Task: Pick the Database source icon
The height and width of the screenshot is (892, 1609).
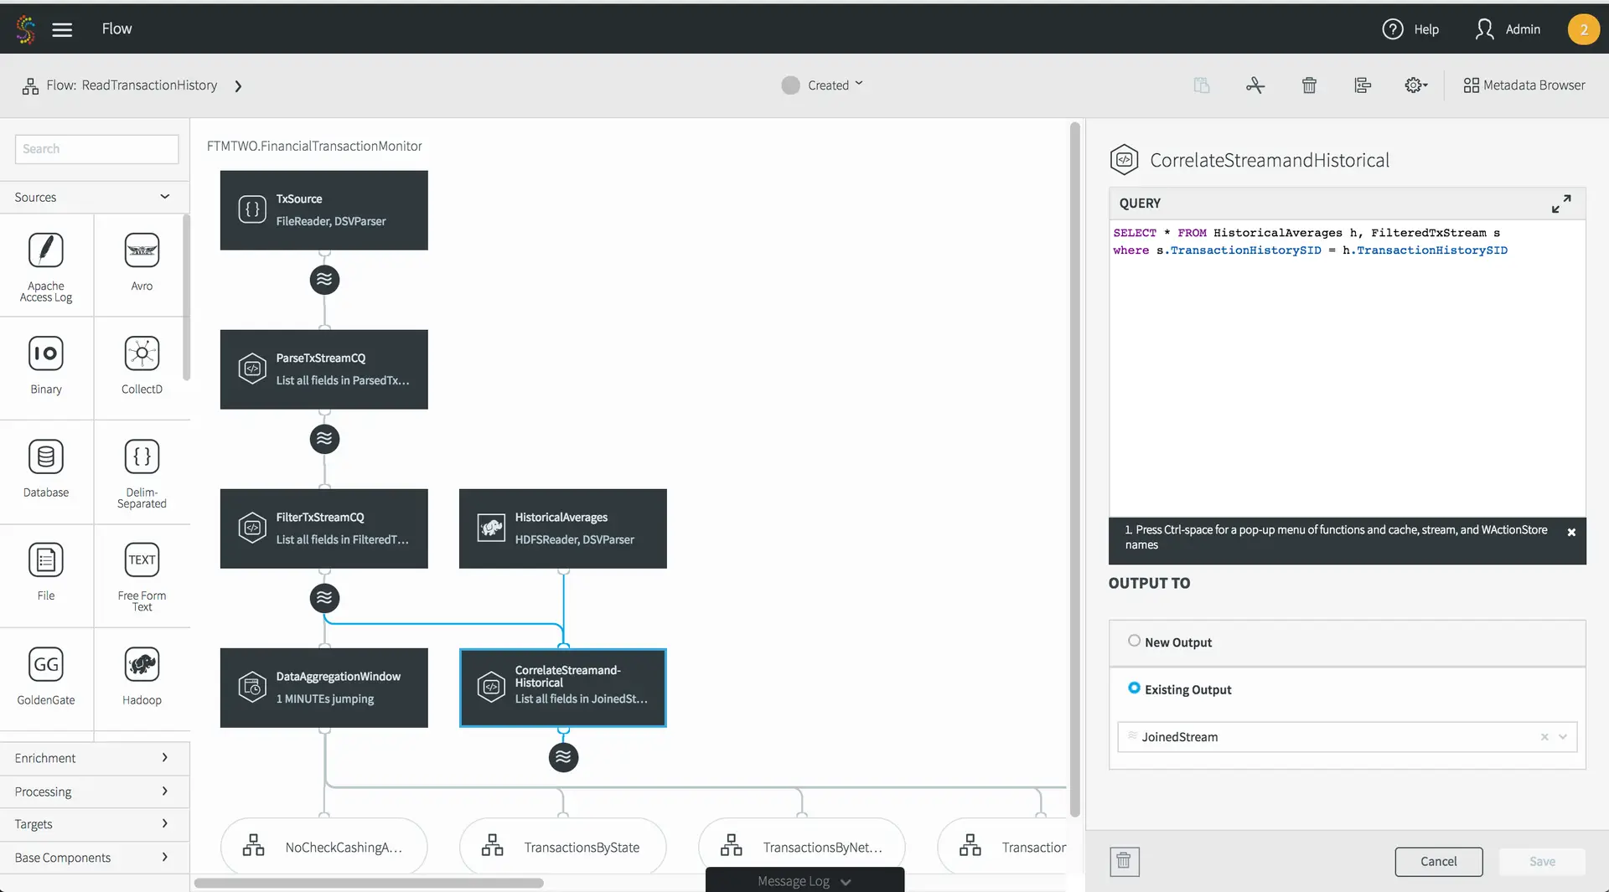Action: 46,457
